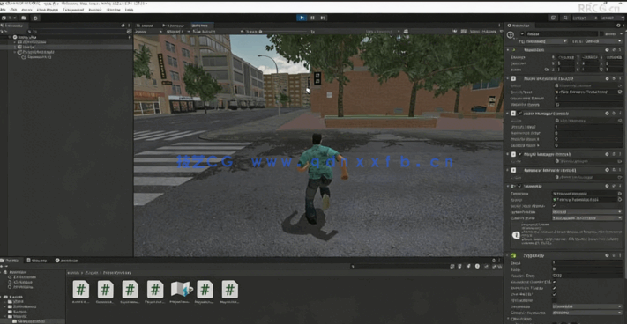The height and width of the screenshot is (324, 627).
Task: Open the Rigidbody Interpolate dropdown
Action: click(x=587, y=306)
